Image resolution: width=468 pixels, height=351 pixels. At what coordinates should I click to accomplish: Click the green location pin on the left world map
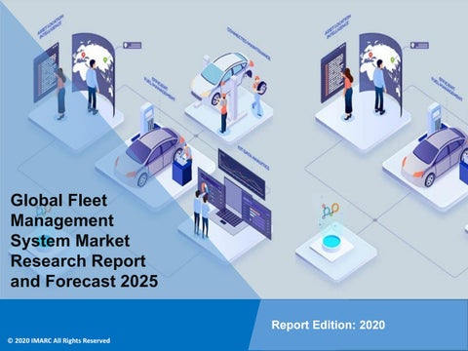pyautogui.click(x=104, y=59)
